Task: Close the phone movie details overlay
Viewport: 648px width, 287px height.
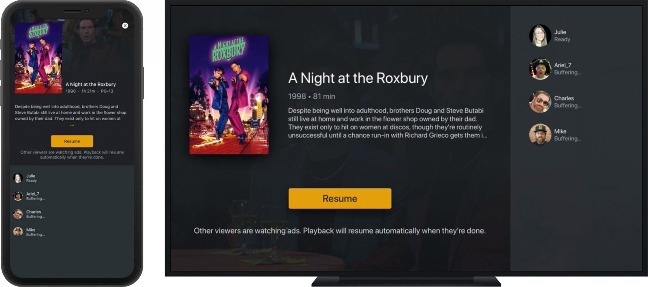Action: click(125, 26)
